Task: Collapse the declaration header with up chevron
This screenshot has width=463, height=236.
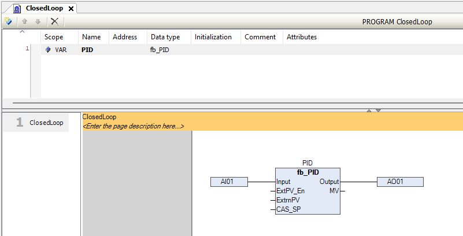Action: [22, 32]
